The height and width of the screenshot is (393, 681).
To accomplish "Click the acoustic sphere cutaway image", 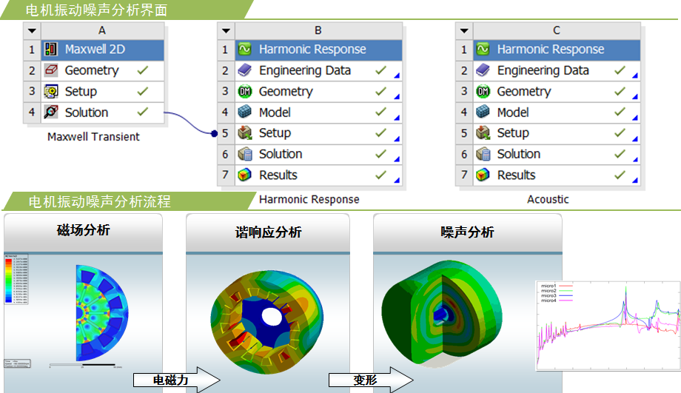I will [x=442, y=313].
